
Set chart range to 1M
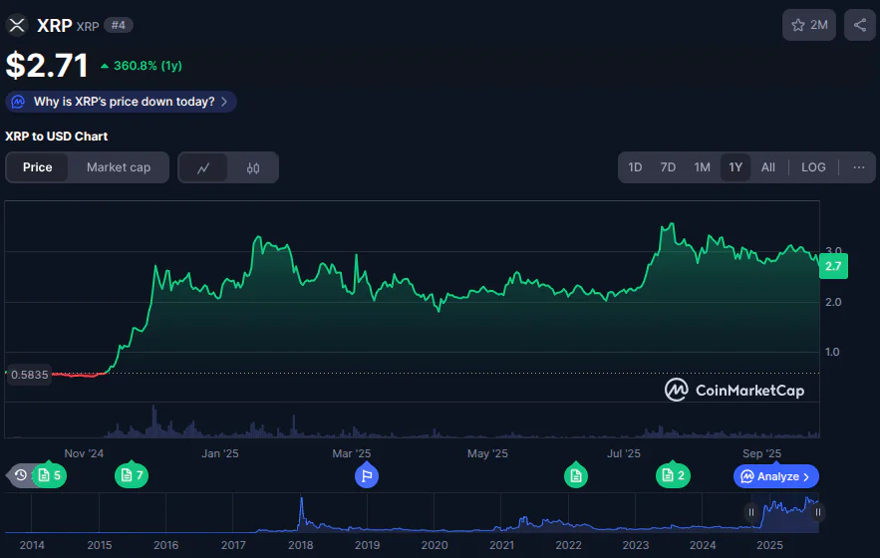pyautogui.click(x=702, y=167)
